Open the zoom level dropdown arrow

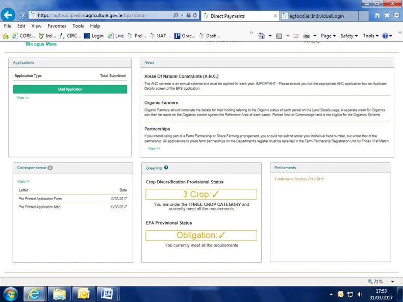pos(392,282)
